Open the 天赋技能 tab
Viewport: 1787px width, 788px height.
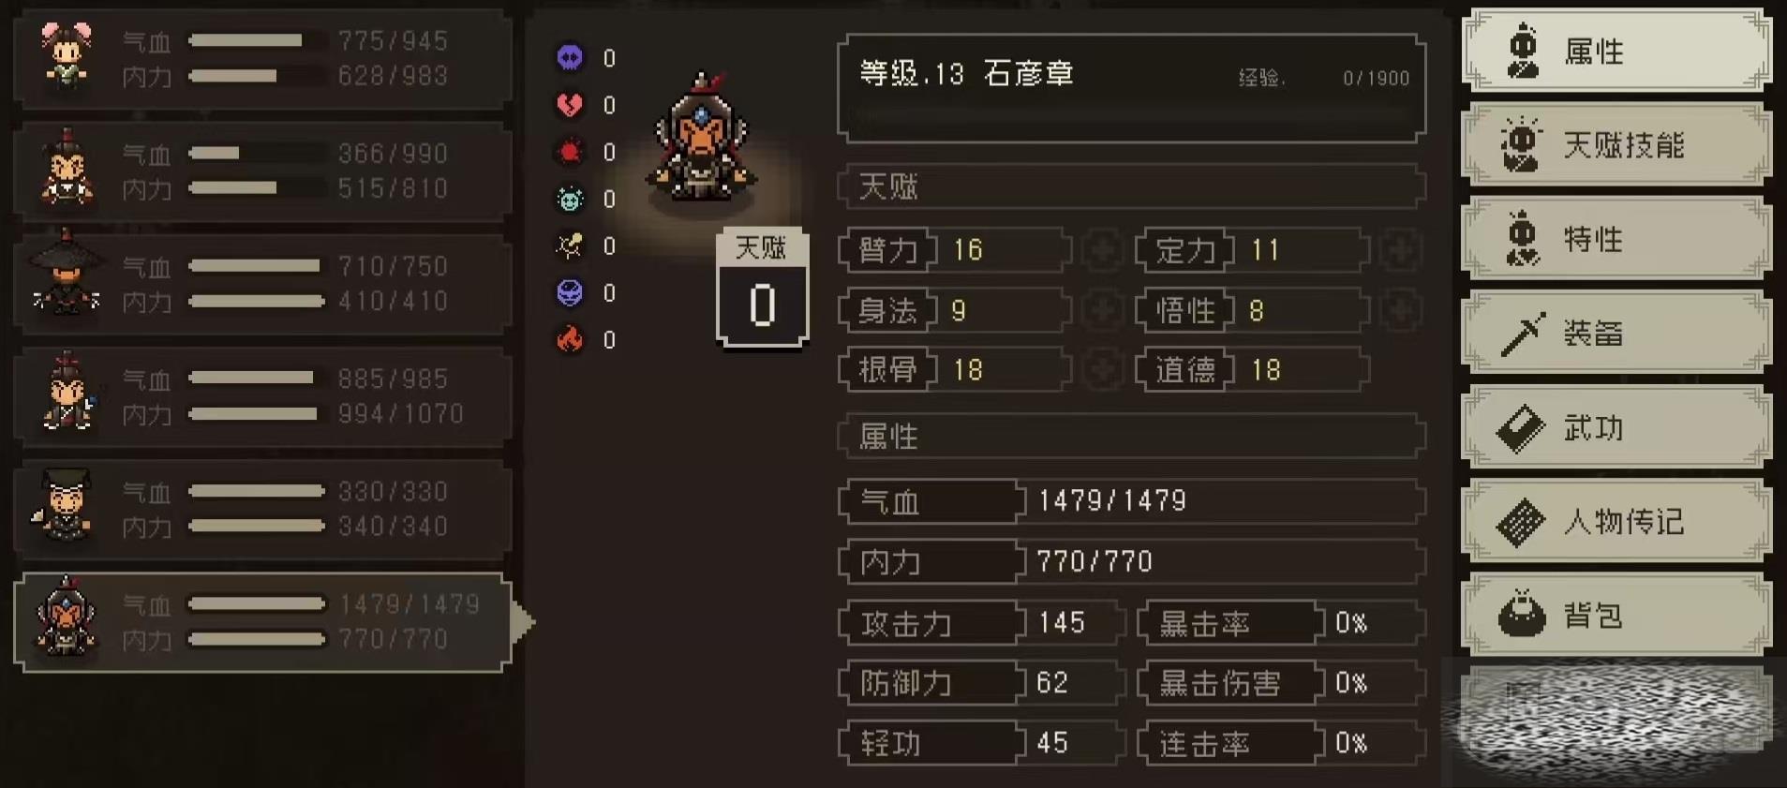(1616, 145)
